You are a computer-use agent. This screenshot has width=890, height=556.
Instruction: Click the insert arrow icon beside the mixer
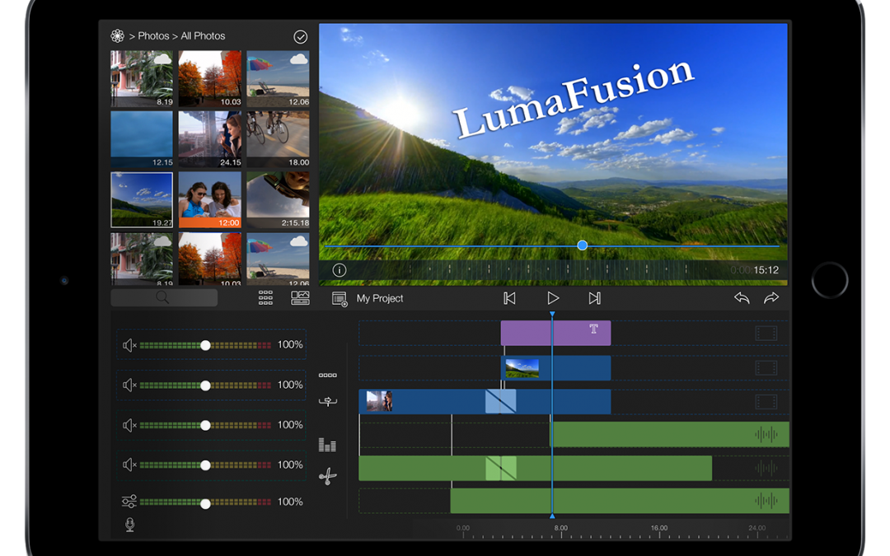click(327, 402)
